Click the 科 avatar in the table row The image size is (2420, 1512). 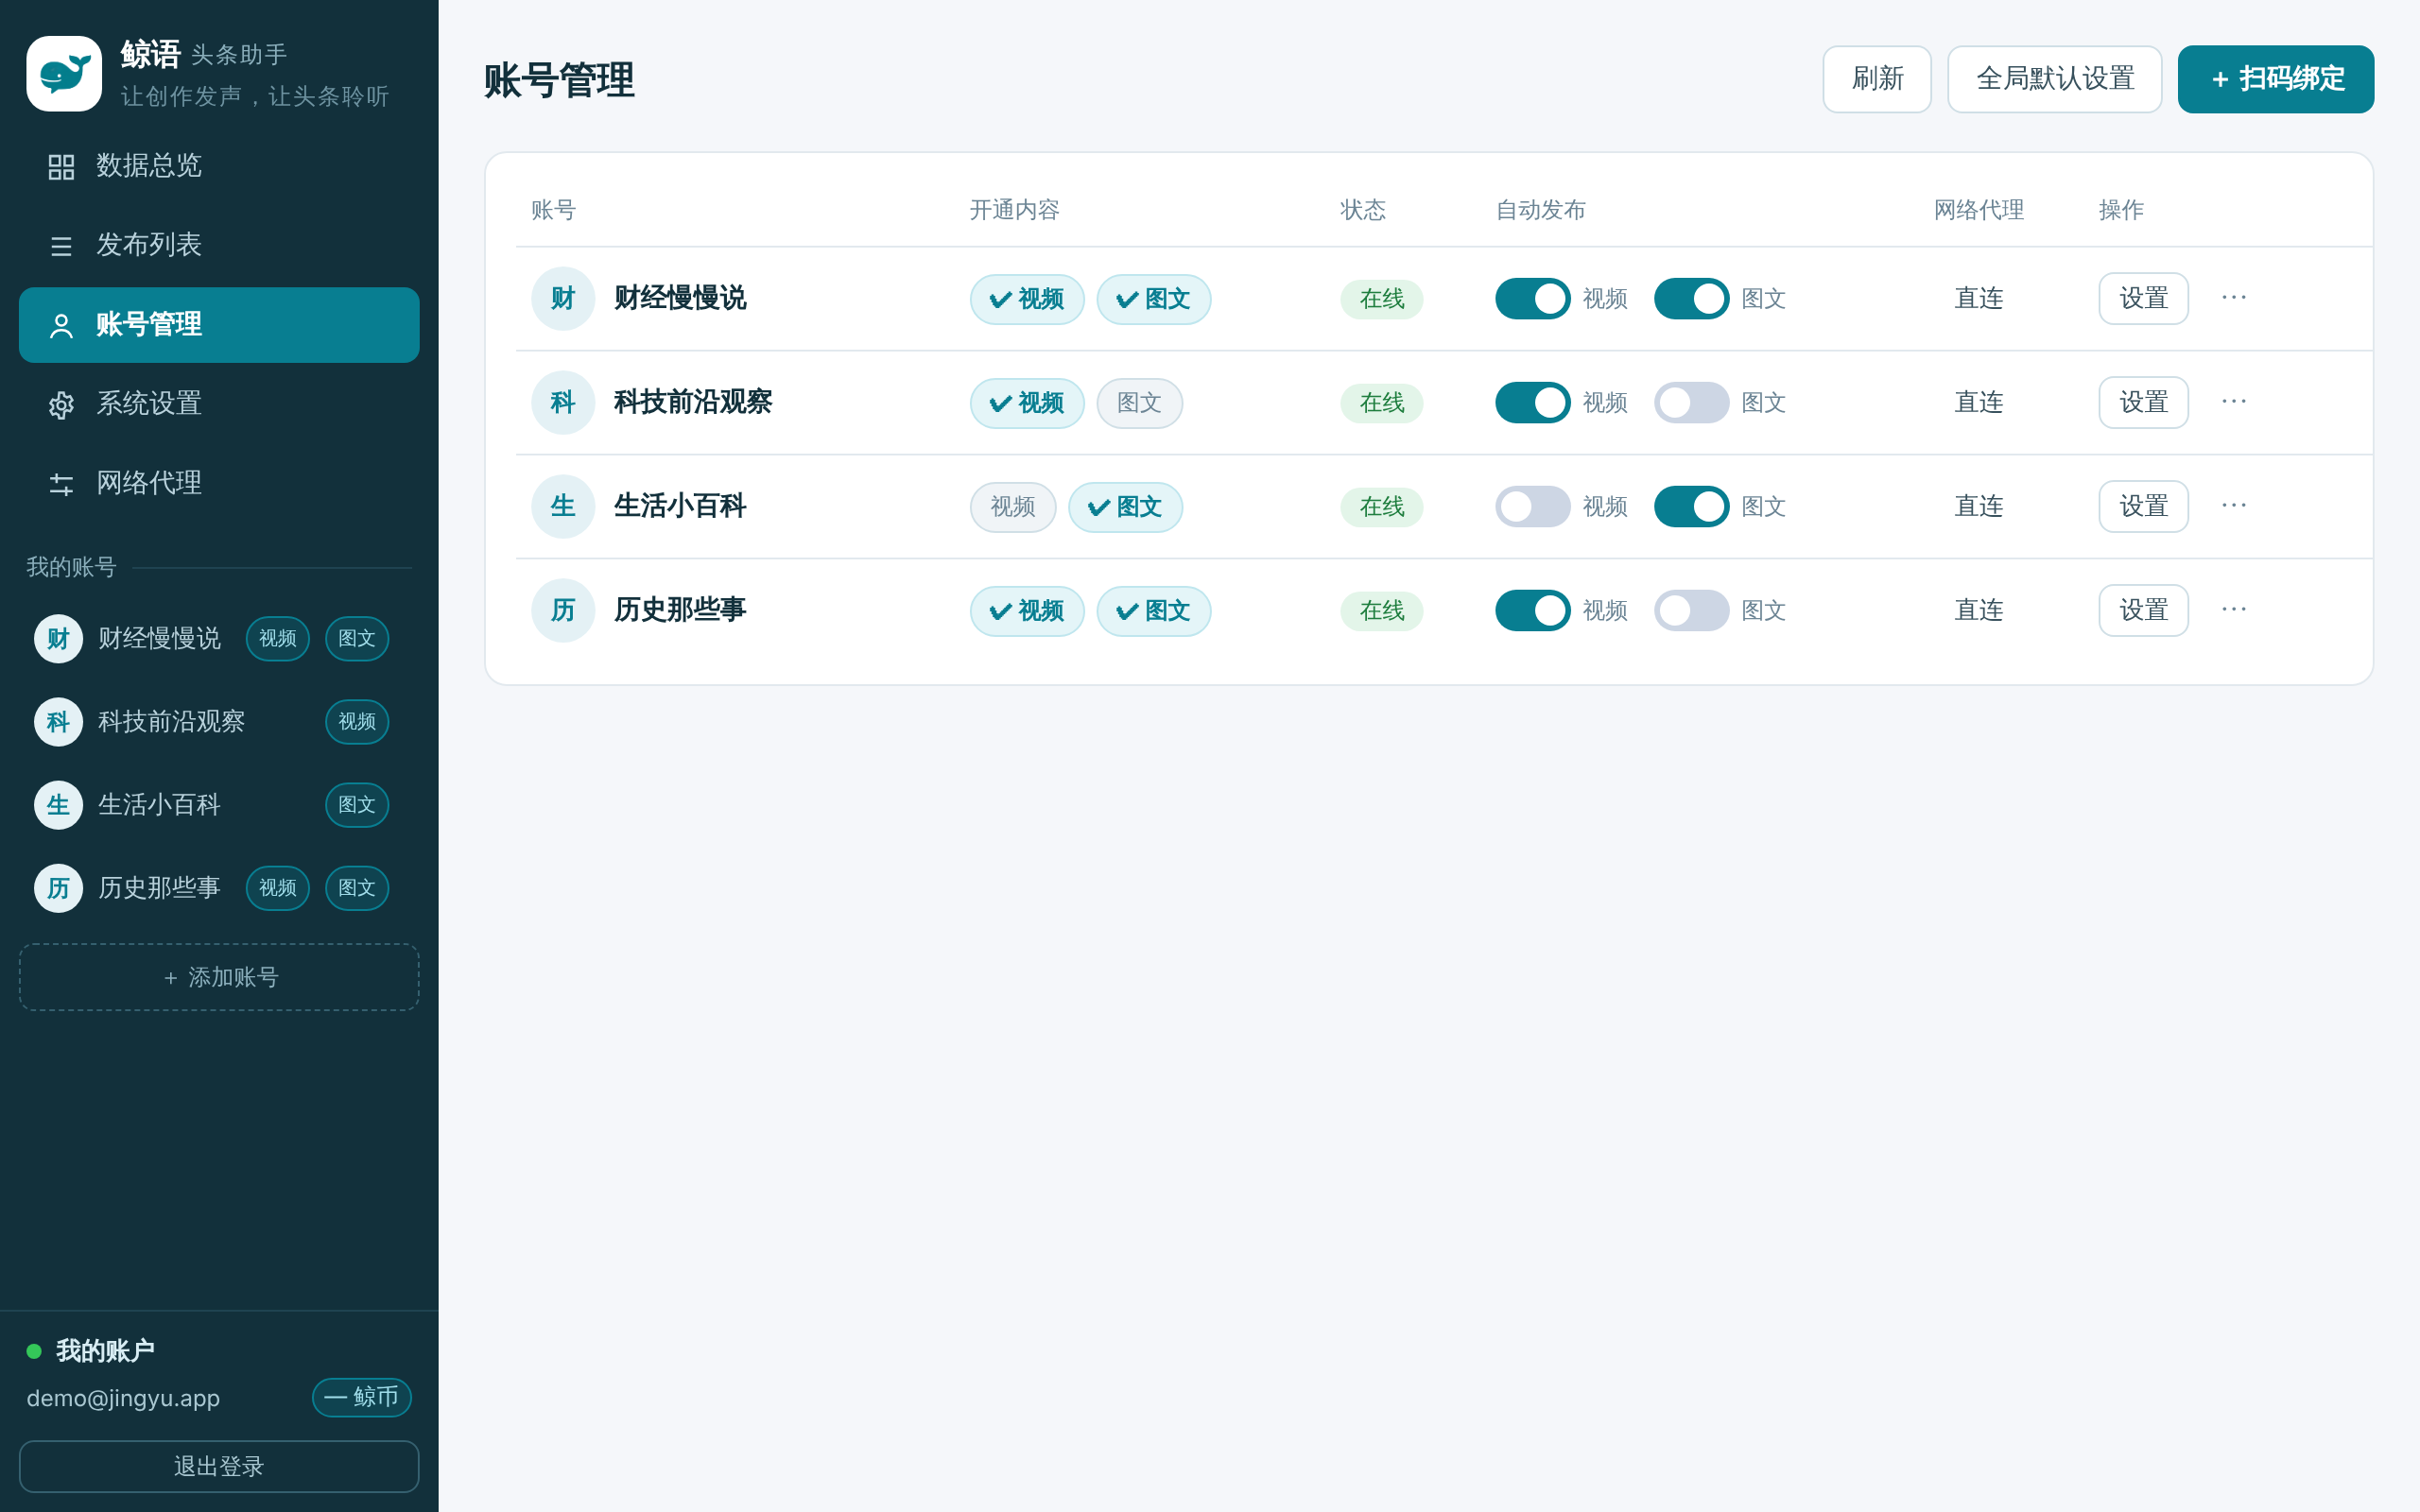coord(563,402)
